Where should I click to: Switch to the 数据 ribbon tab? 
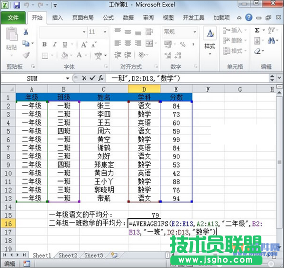(128, 17)
